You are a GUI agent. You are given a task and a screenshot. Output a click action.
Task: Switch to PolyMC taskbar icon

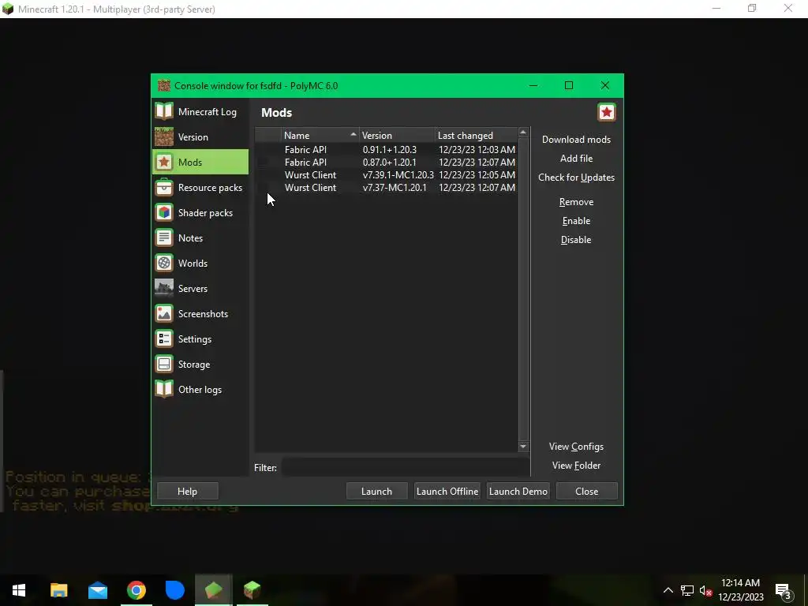(x=213, y=590)
